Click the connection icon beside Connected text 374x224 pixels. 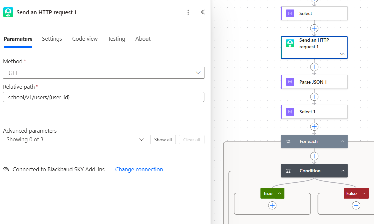[6, 169]
